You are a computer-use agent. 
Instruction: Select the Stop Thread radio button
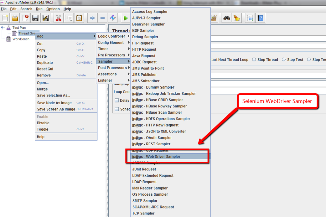coord(254,60)
